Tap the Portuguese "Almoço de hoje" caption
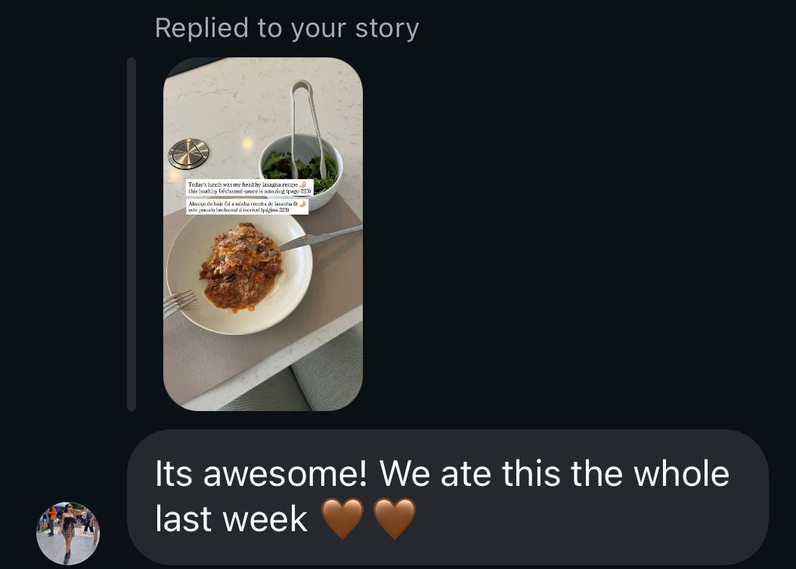Screen dimensions: 796x569 243,207
